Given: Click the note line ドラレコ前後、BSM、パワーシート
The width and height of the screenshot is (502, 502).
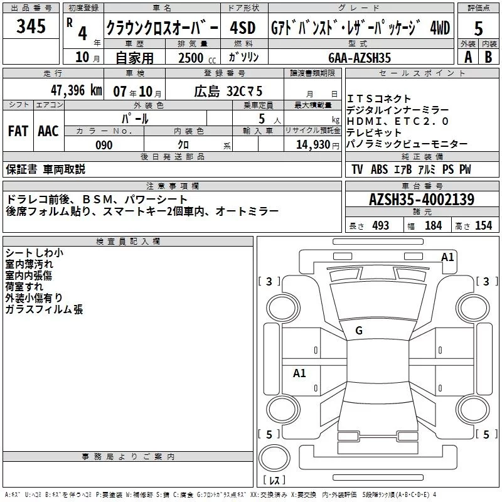Looking at the screenshot, I should tap(97, 200).
